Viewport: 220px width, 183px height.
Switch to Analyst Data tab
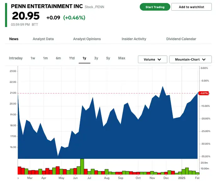click(43, 39)
